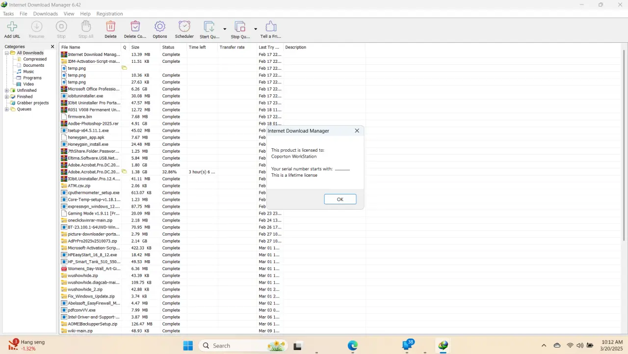
Task: Open the Scheduler clock icon
Action: (184, 27)
